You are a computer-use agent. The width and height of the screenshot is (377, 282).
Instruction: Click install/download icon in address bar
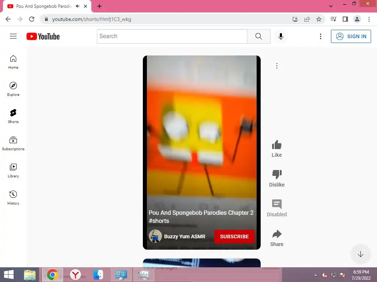295,19
